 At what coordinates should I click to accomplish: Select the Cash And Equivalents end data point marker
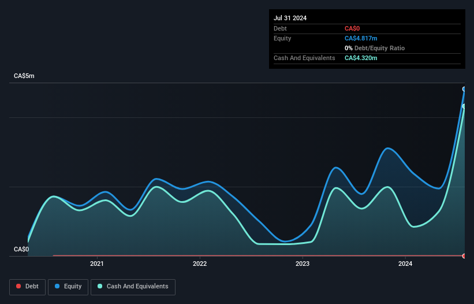[x=464, y=106]
